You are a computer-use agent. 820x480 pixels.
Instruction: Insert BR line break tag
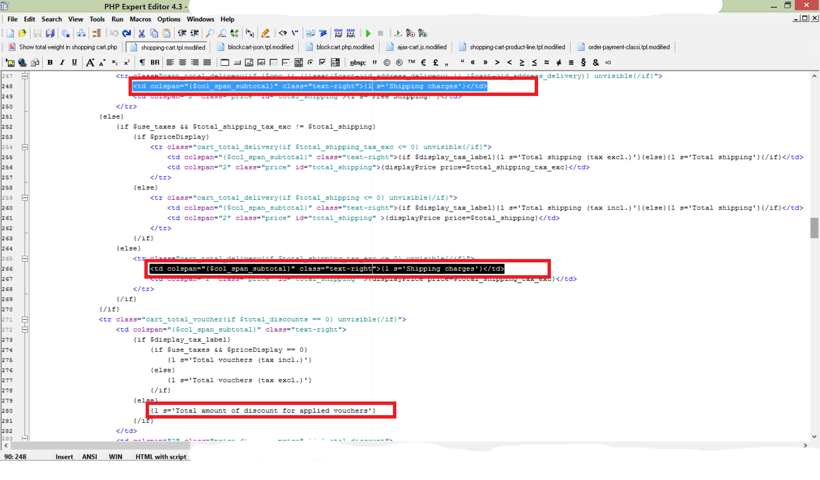coord(155,62)
